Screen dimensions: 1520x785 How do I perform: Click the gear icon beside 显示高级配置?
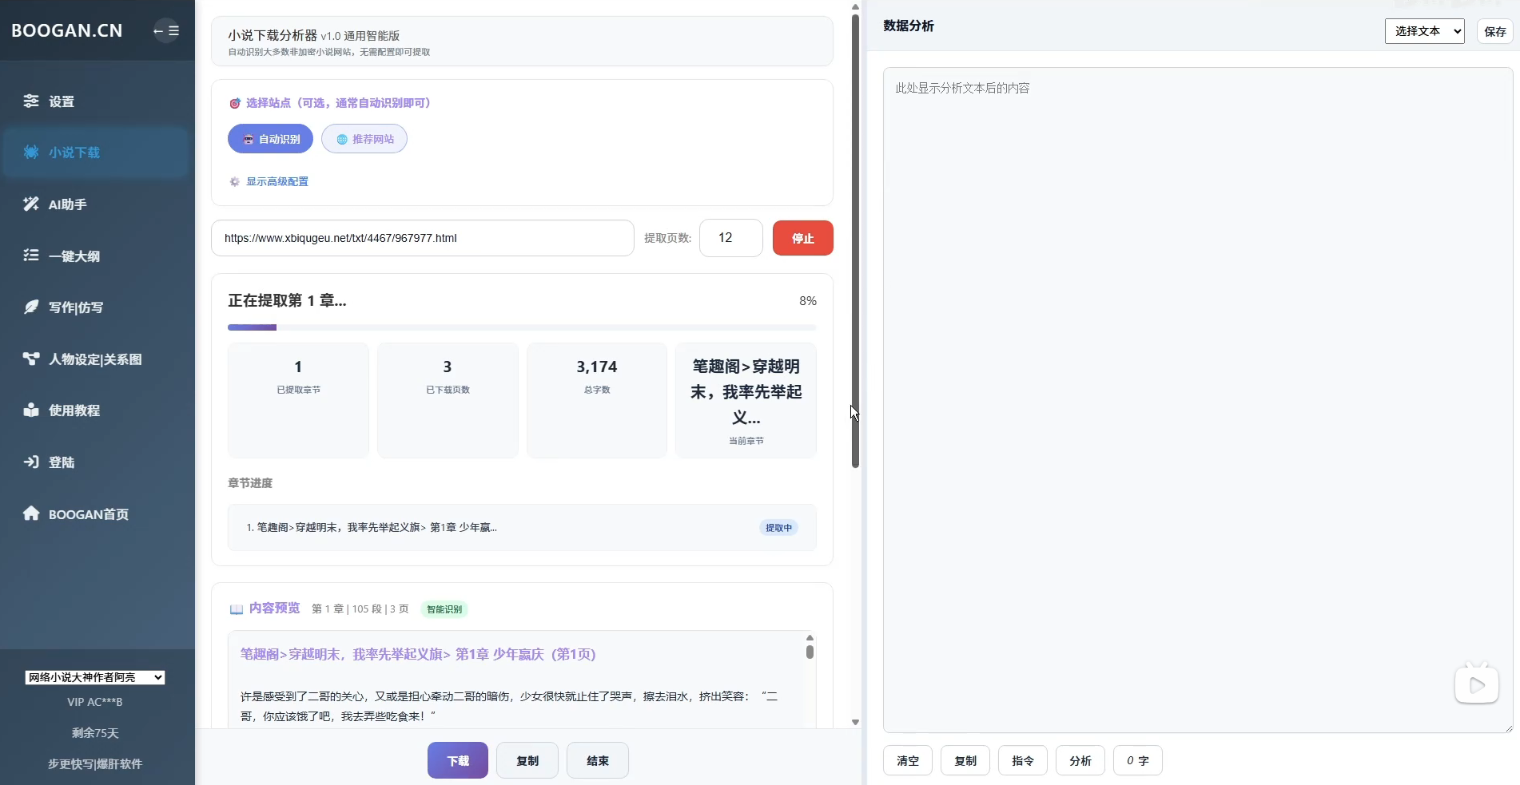(x=235, y=182)
